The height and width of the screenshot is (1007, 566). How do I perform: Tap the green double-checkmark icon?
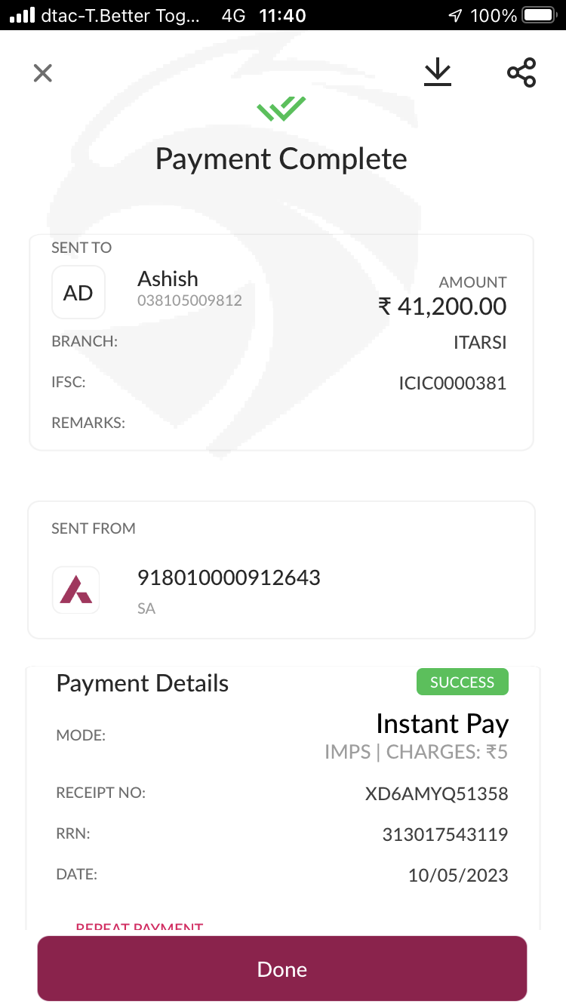[x=281, y=109]
